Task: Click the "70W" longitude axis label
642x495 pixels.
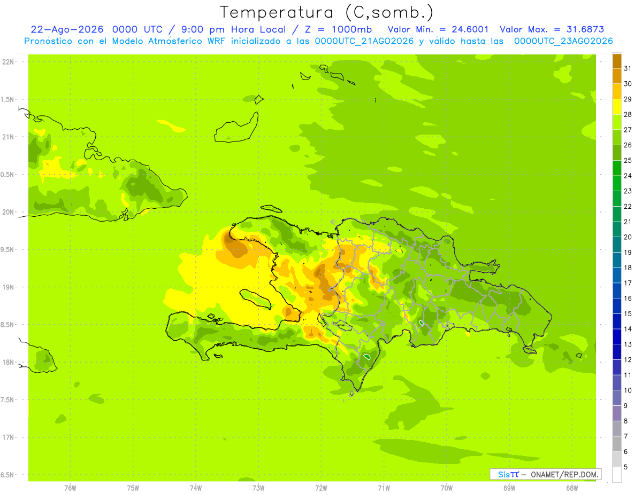Action: coord(446,488)
